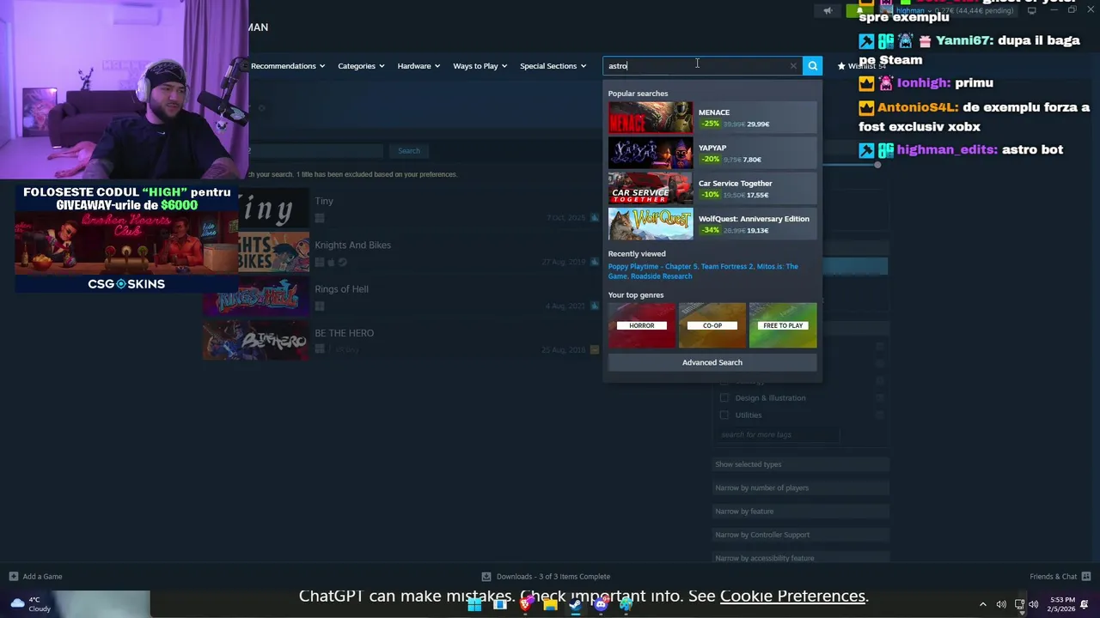Expand Narrow by number of players
This screenshot has height=618, width=1100.
click(799, 488)
